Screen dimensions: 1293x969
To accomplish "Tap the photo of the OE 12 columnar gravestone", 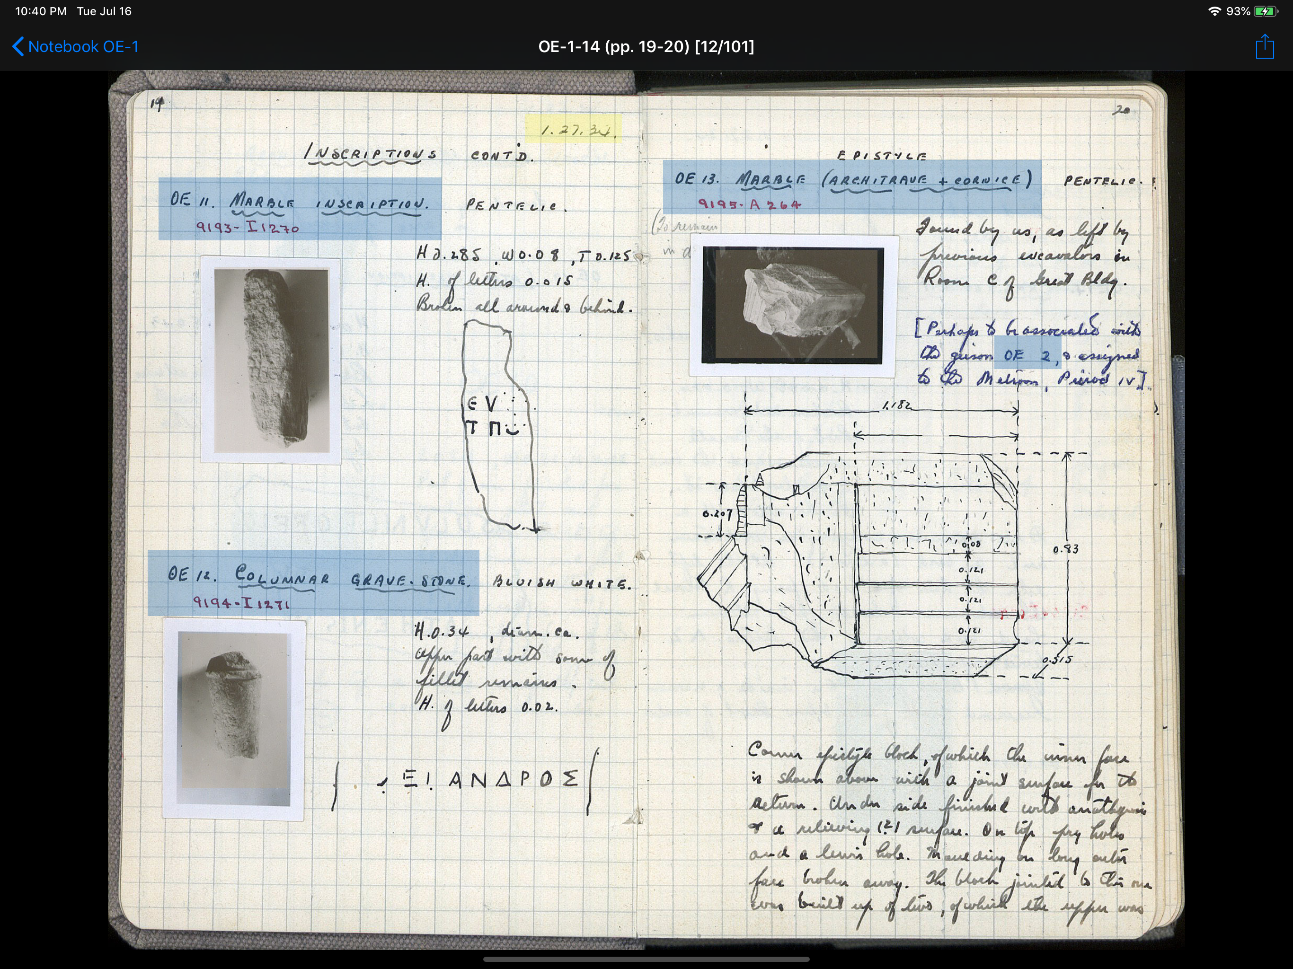I will (x=234, y=720).
